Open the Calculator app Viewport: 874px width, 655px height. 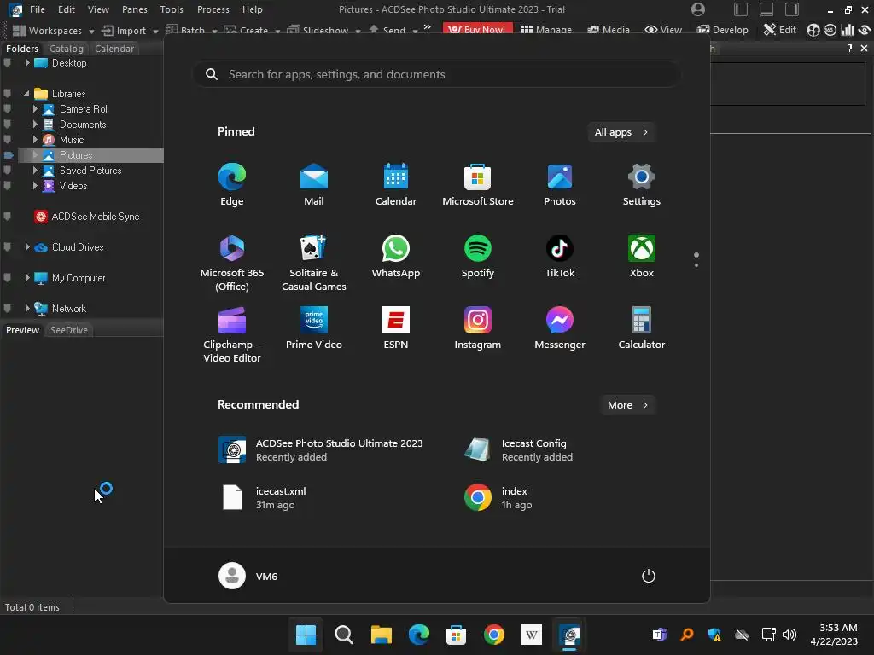[642, 328]
